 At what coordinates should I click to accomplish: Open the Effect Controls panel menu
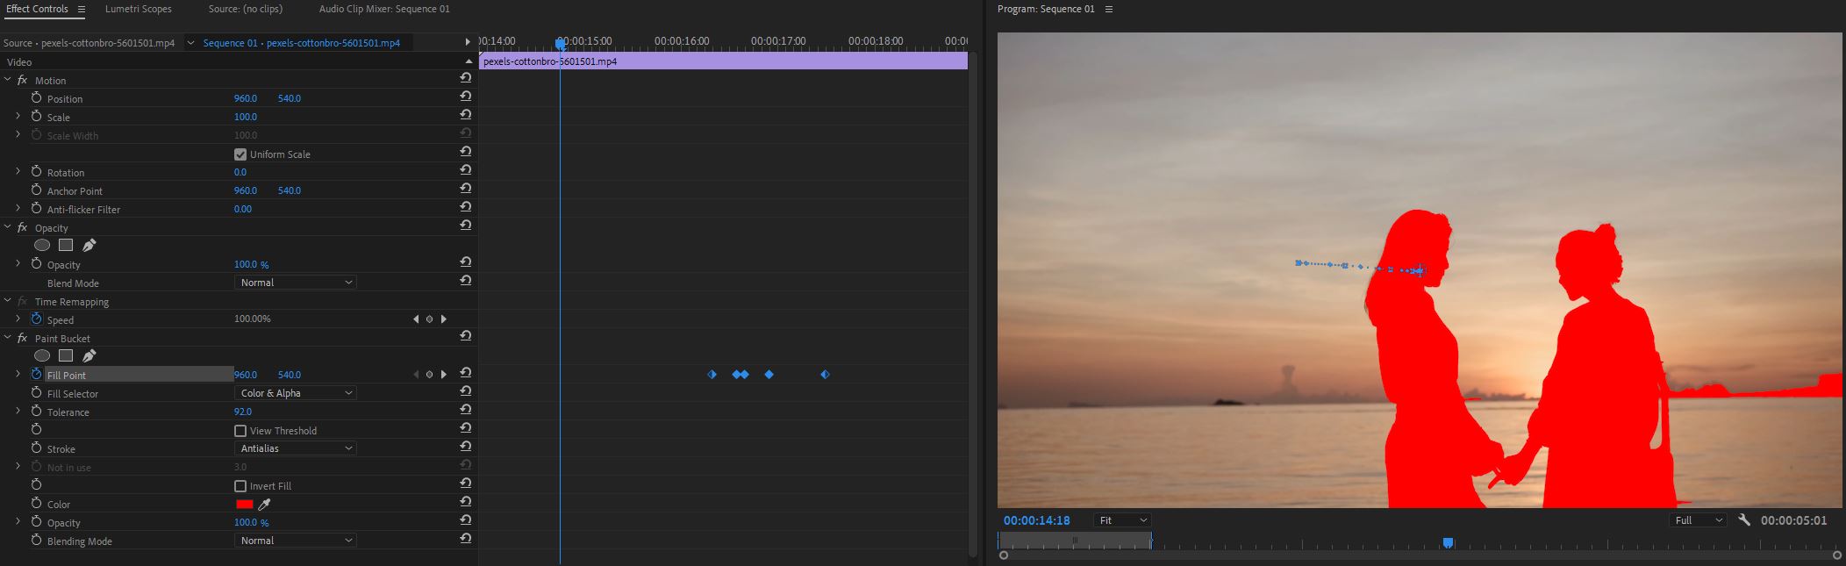[81, 10]
